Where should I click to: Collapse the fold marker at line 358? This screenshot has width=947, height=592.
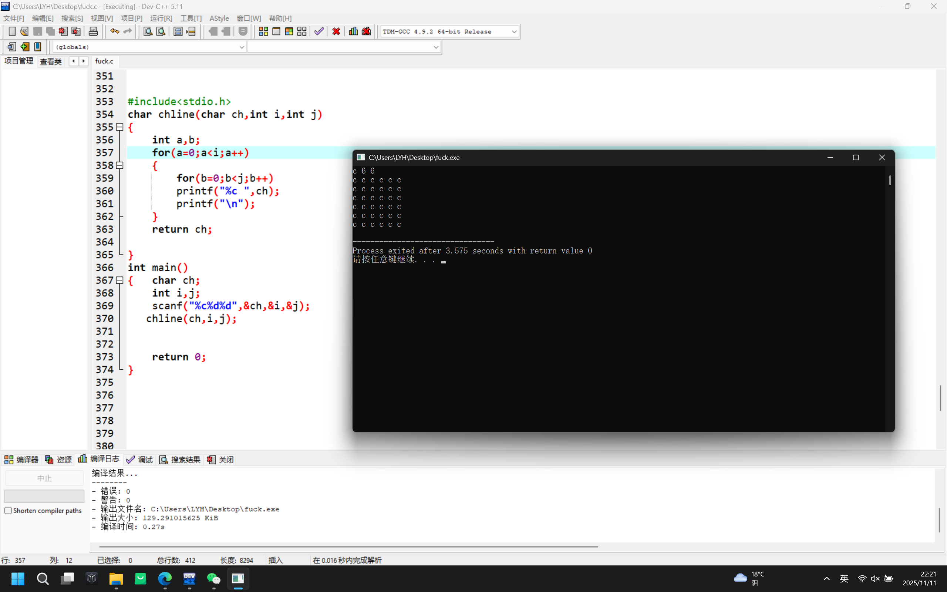tap(120, 165)
